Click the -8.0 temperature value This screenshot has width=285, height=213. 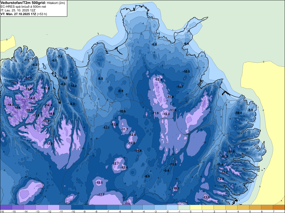click(54, 60)
